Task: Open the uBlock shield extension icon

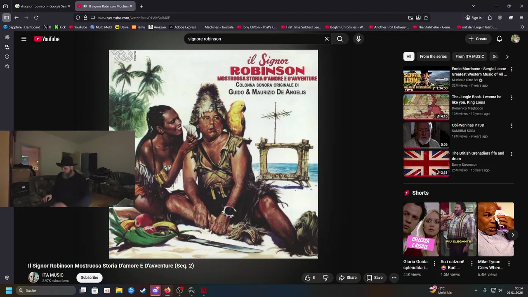Action: pos(500,18)
